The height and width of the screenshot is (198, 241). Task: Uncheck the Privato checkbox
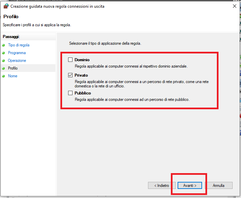pyautogui.click(x=70, y=75)
